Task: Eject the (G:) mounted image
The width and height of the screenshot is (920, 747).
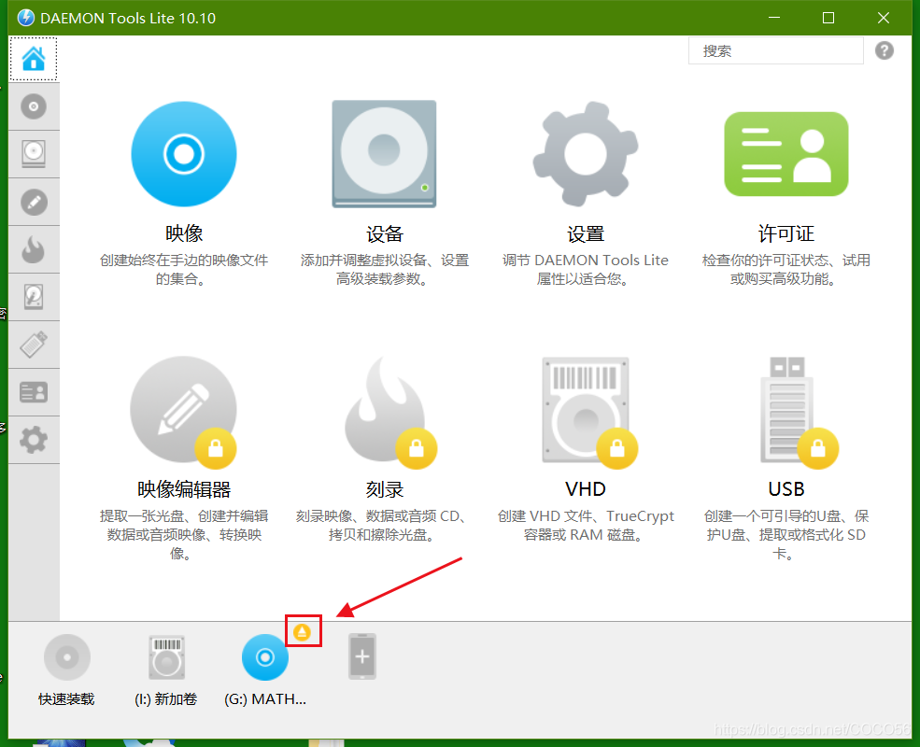Action: click(x=303, y=632)
